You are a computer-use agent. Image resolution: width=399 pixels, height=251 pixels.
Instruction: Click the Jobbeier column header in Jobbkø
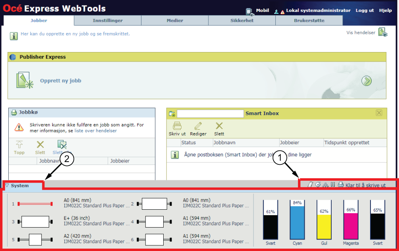click(x=131, y=161)
